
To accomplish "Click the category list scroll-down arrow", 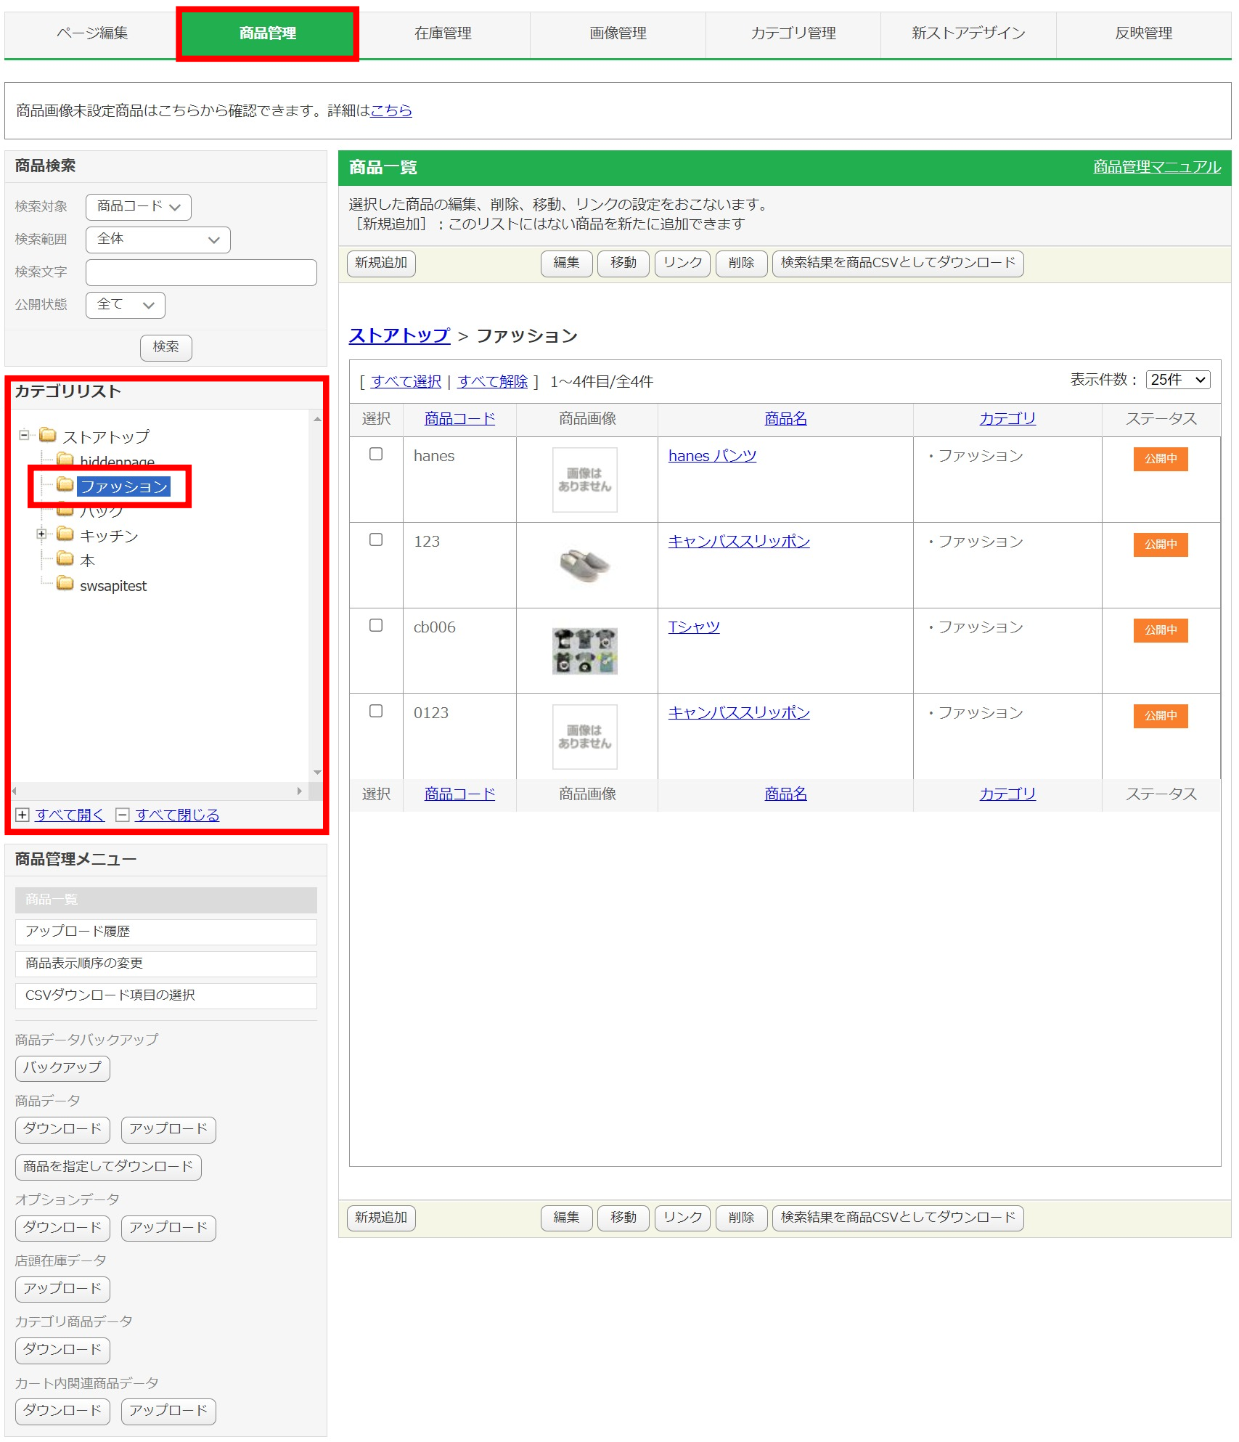I will click(x=317, y=773).
